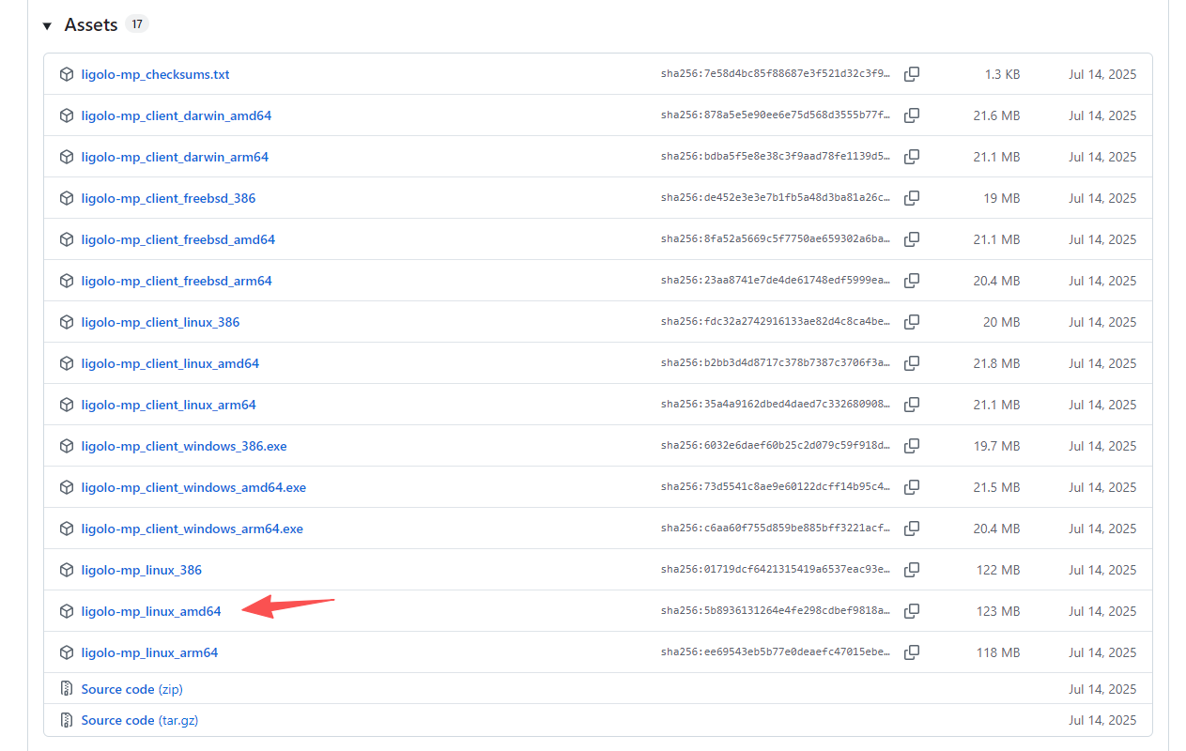This screenshot has height=751, width=1186.
Task: Copy SHA256 hash for ligolo-mp_checksums.txt
Action: click(x=911, y=74)
